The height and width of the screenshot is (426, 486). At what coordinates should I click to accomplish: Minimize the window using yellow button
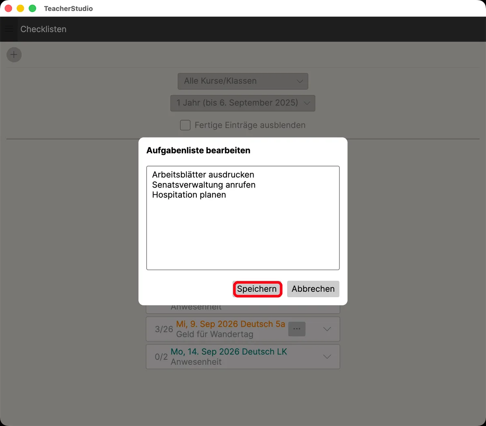(20, 8)
